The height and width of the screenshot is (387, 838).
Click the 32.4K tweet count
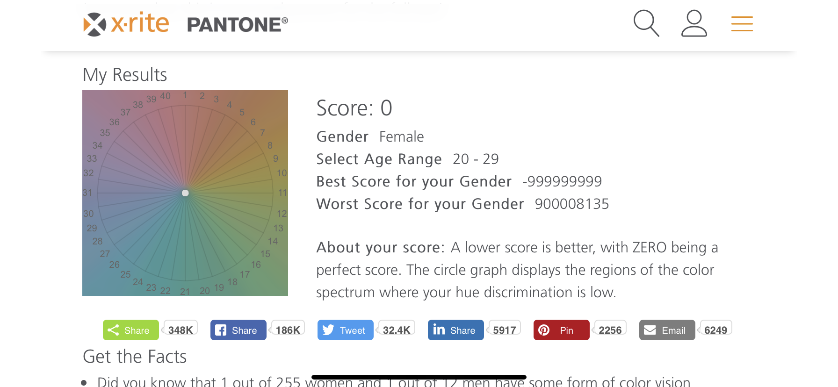396,330
